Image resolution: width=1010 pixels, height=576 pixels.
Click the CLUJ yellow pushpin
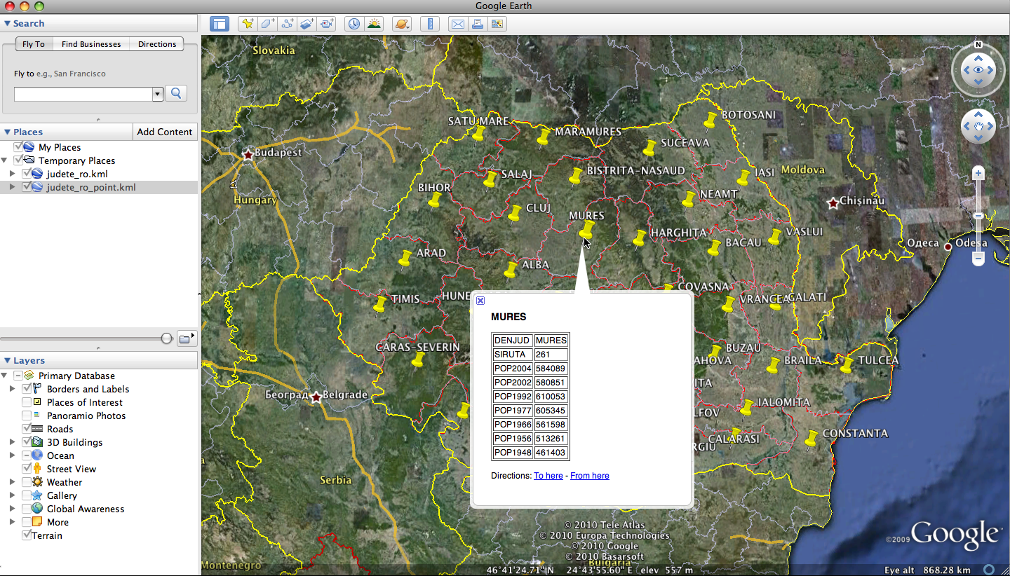(514, 213)
